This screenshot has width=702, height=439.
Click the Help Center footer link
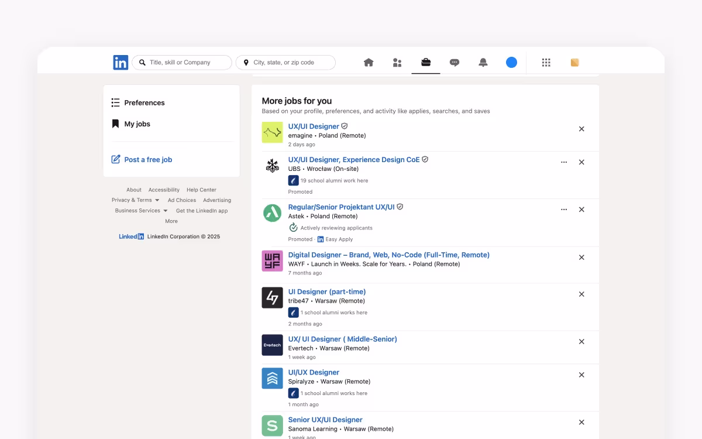click(x=201, y=190)
